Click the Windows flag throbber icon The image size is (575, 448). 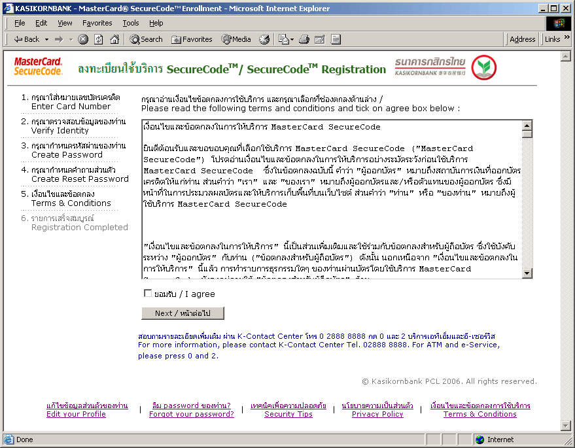[559, 23]
